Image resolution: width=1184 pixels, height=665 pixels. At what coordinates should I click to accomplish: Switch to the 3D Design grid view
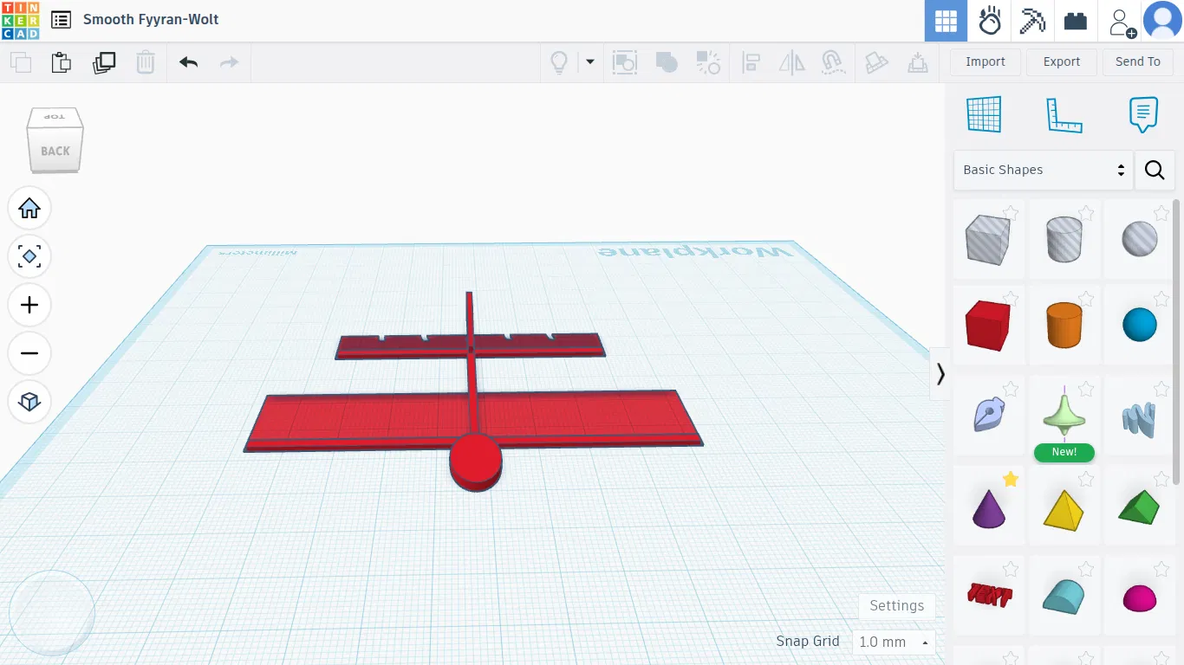click(x=946, y=21)
